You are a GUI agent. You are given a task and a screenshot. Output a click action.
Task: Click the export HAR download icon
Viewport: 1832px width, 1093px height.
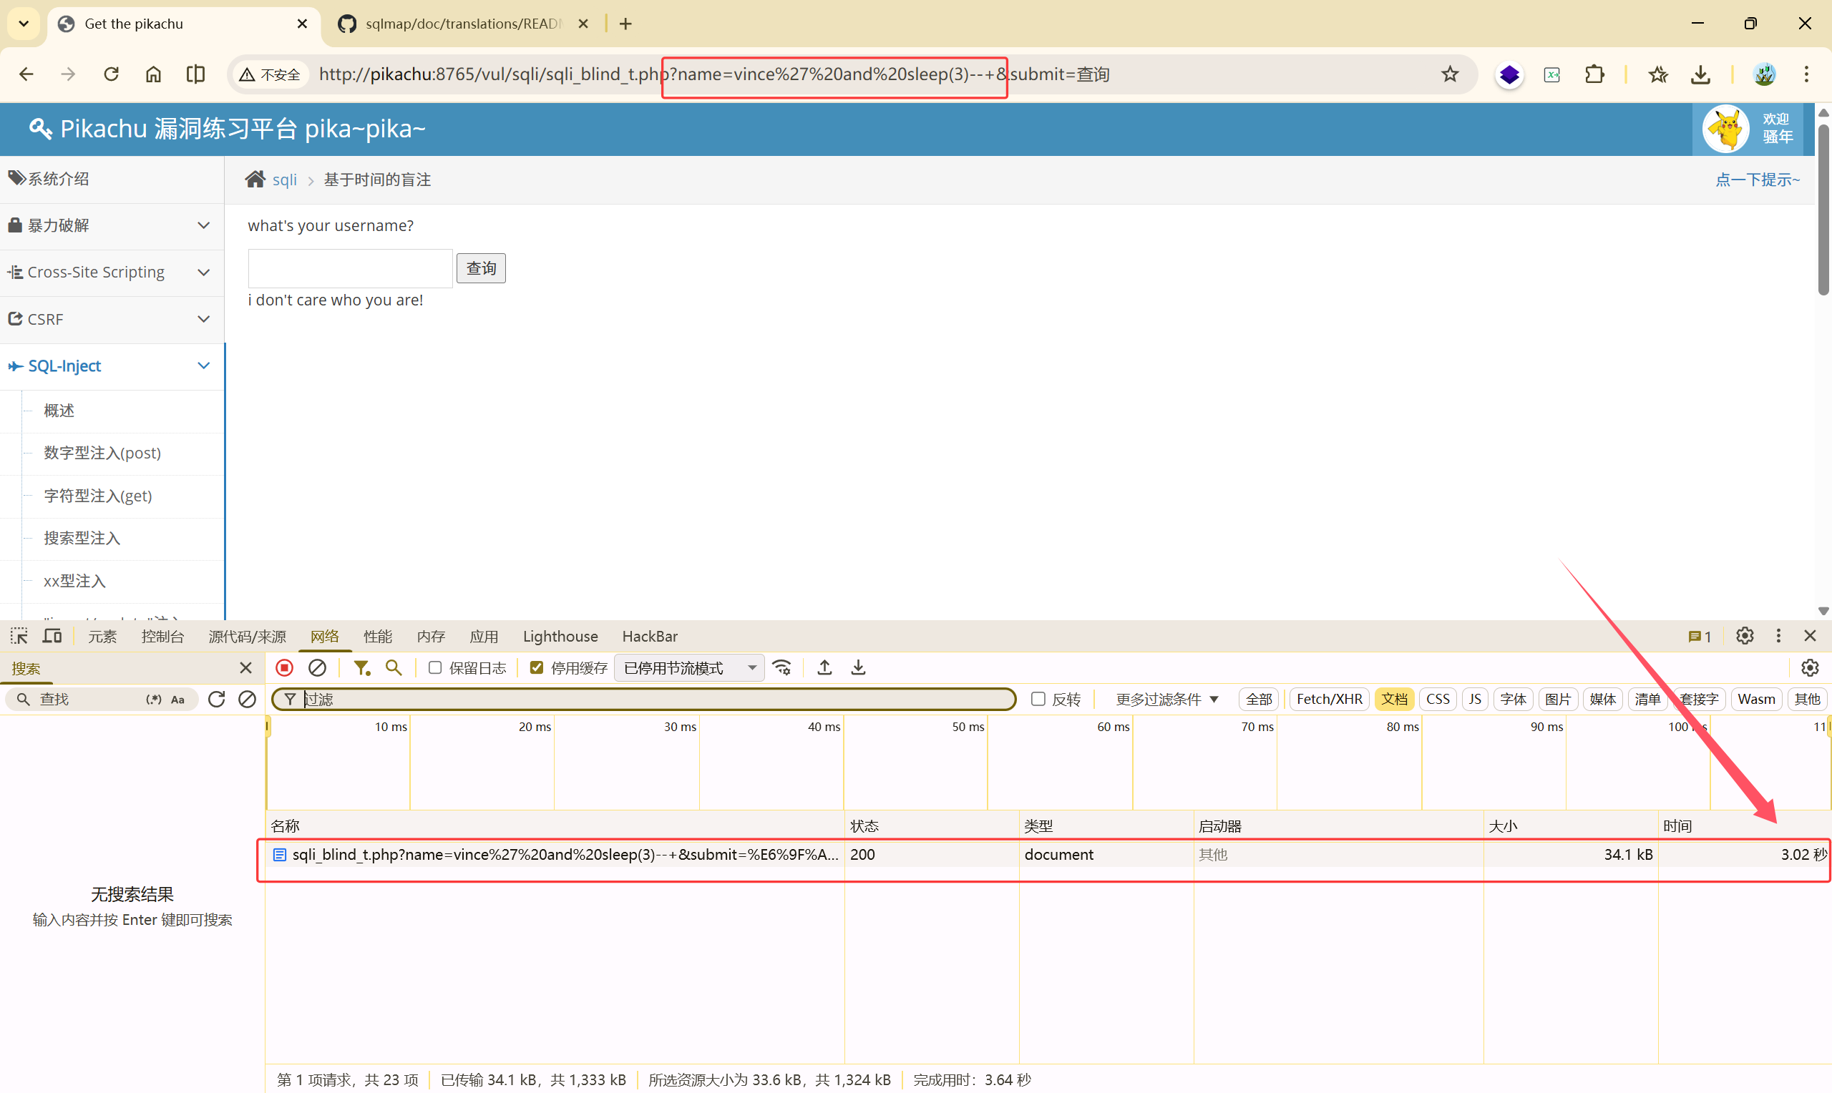pos(858,667)
